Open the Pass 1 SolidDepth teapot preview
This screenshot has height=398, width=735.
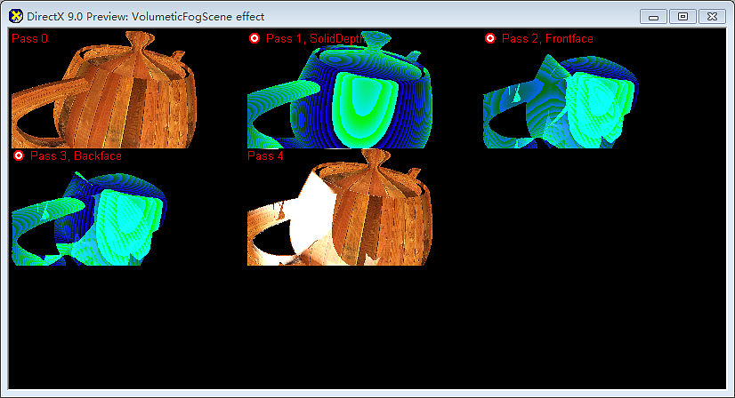pyautogui.click(x=339, y=90)
